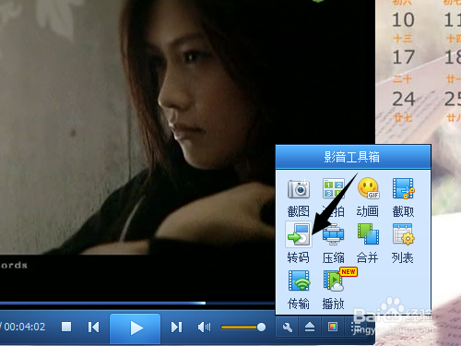Open the 截取 video clip tool

[403, 197]
